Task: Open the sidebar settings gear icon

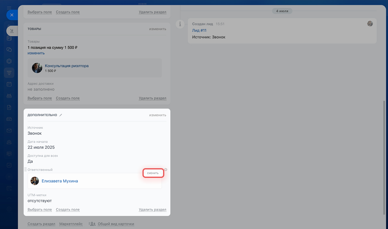Action: tap(9, 209)
